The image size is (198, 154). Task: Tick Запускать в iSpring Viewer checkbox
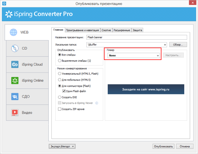pos(59,103)
